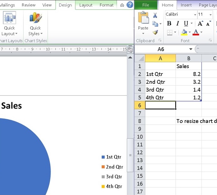Expand the Copy options dropdown arrow

(x=161, y=24)
